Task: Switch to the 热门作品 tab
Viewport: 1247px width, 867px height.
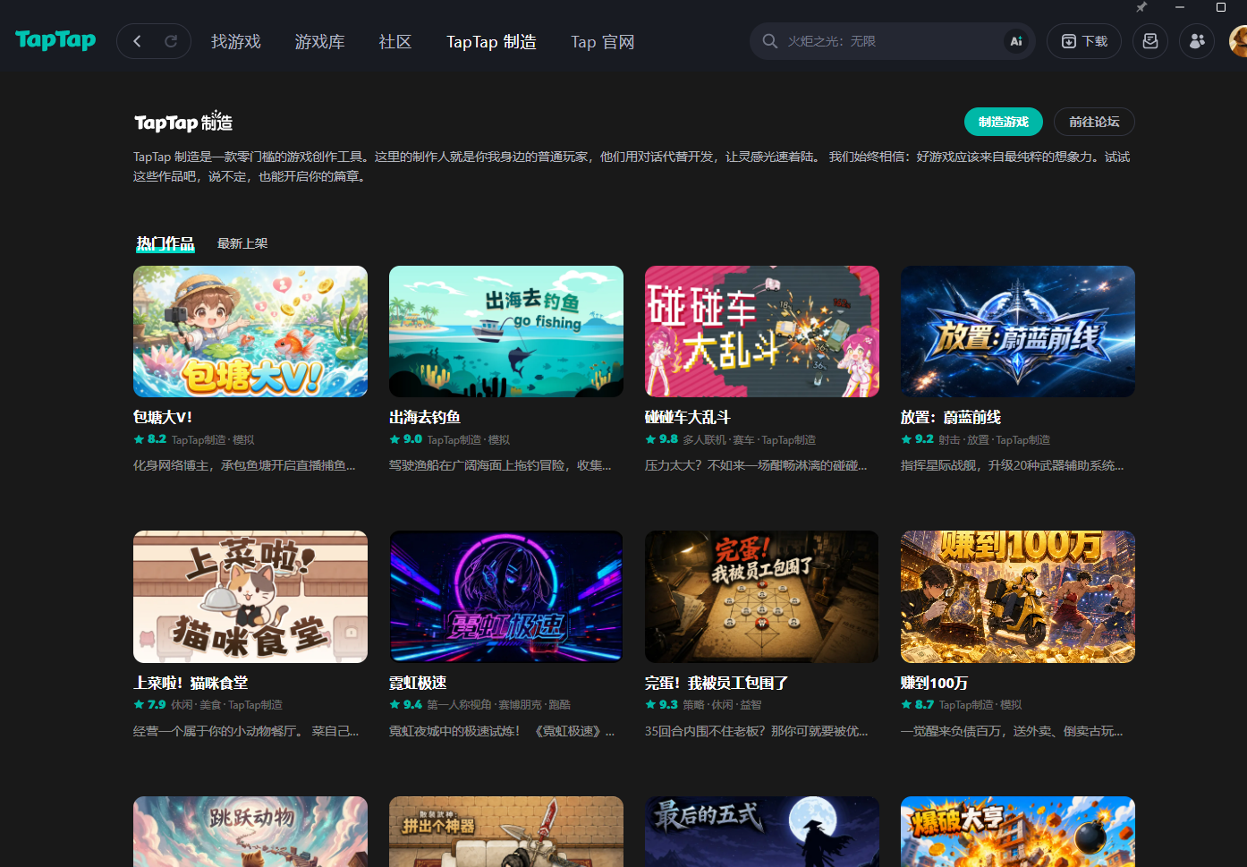Action: tap(165, 243)
